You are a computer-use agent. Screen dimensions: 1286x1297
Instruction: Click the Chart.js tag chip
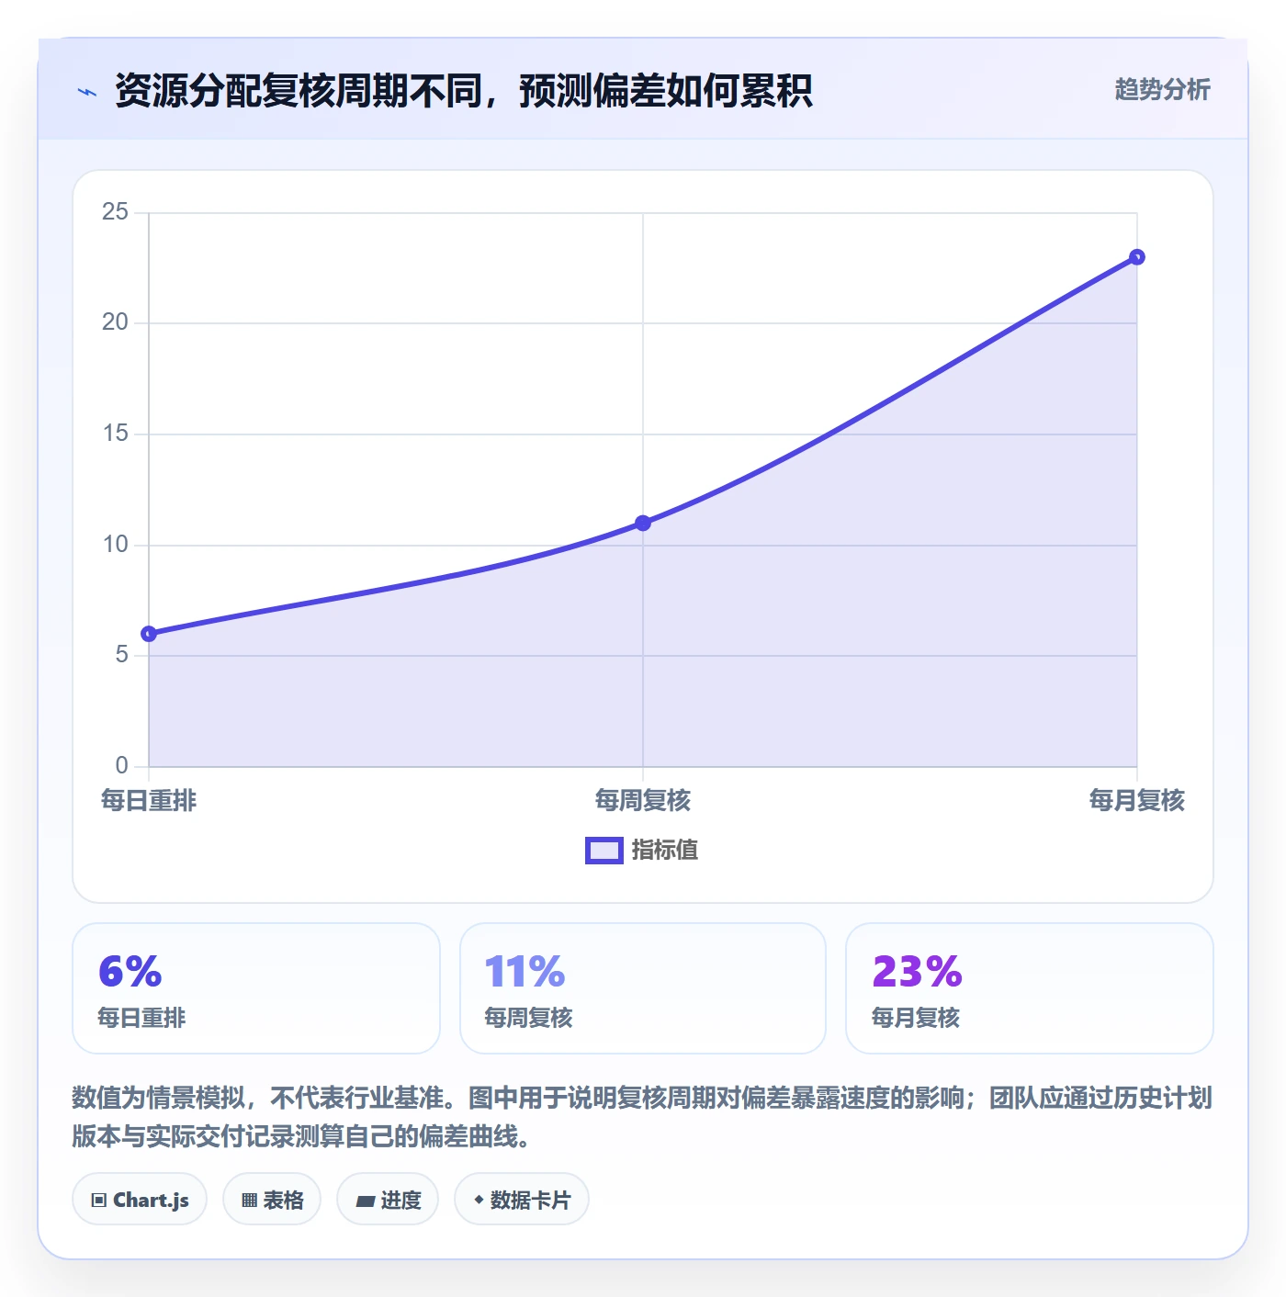pos(140,1199)
